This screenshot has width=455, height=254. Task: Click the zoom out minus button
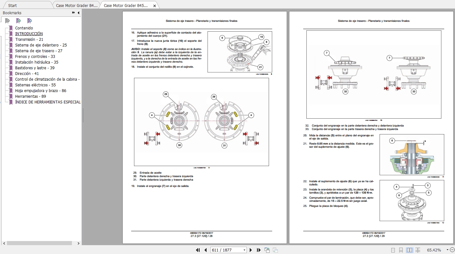452,250
